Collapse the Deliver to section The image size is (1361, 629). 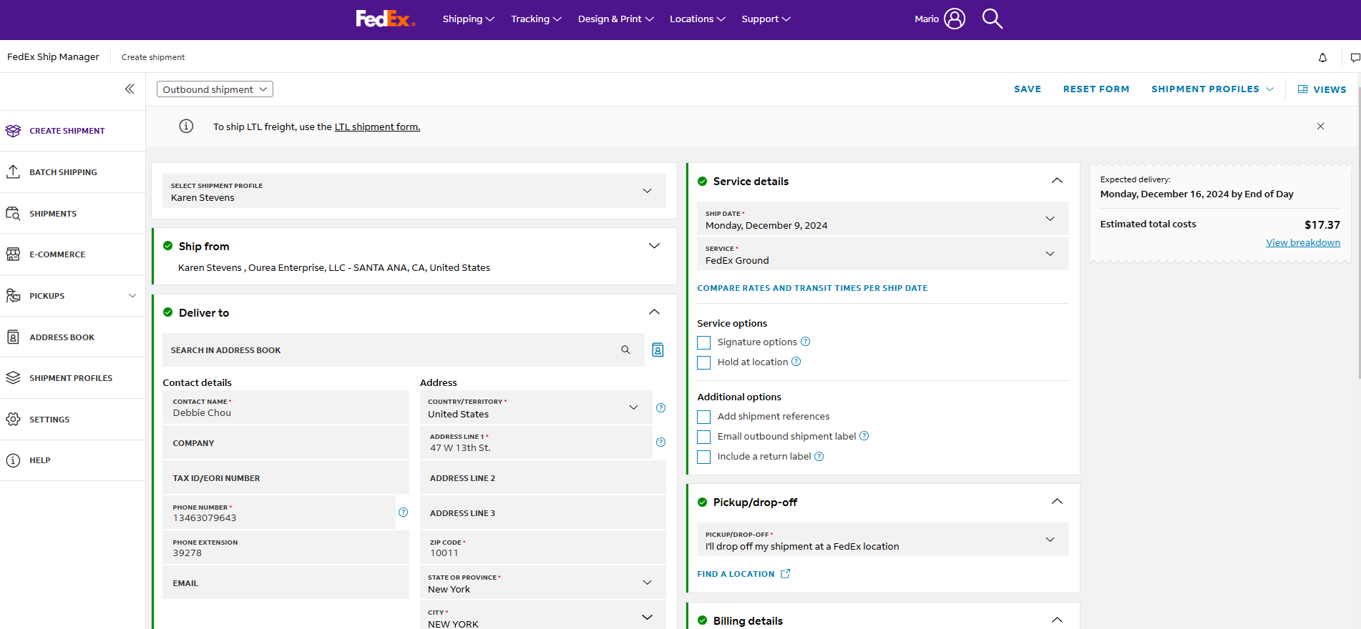pos(654,312)
